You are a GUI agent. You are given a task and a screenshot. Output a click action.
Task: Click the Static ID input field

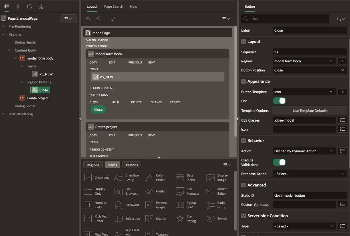click(x=310, y=196)
